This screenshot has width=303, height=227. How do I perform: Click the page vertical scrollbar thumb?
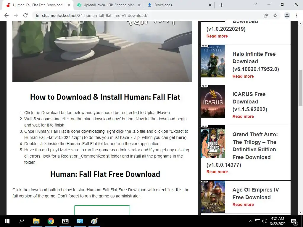click(x=300, y=87)
